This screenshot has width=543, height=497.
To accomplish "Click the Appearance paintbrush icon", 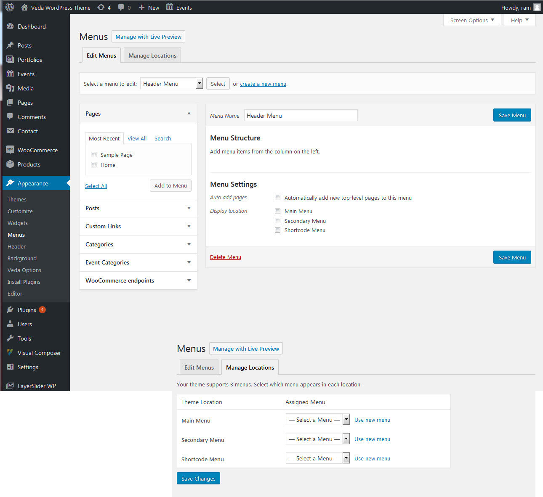I will click(10, 183).
